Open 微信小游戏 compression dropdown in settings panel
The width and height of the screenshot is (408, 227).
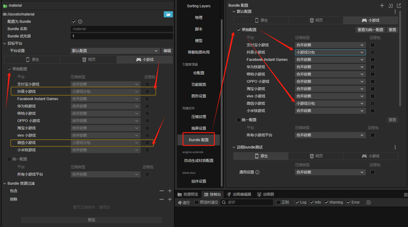coord(330,103)
